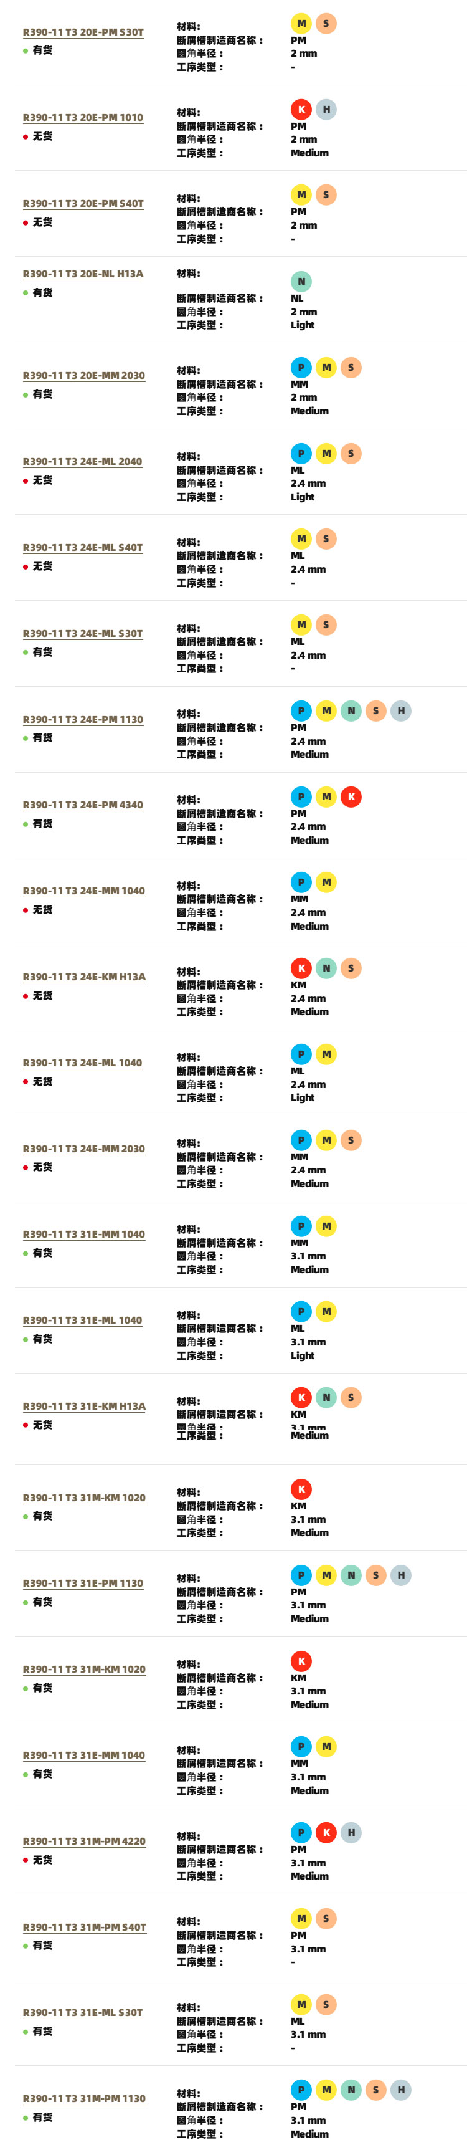This screenshot has height=2150, width=467.
Task: Click the H material badge for R390-11 T3 20E-PM 1010
Action: click(326, 109)
